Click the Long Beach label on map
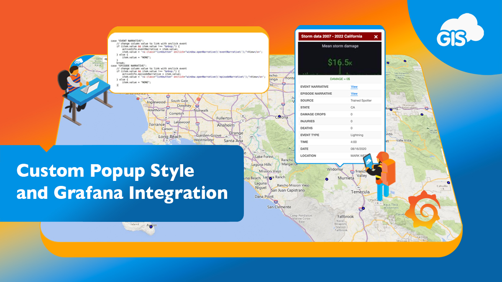Viewport: 502px width, 282px height. coord(170,137)
